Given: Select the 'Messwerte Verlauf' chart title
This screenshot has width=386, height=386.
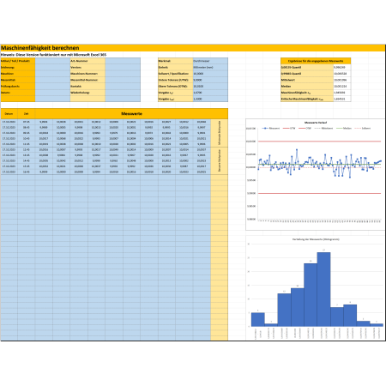Looking at the screenshot, I should tap(316, 123).
